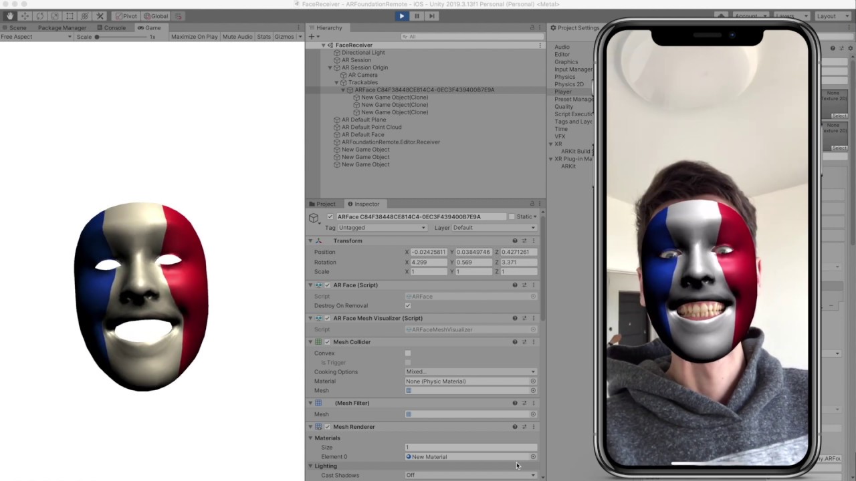This screenshot has width=856, height=481.
Task: Click the grid snapping icon
Action: 178,16
